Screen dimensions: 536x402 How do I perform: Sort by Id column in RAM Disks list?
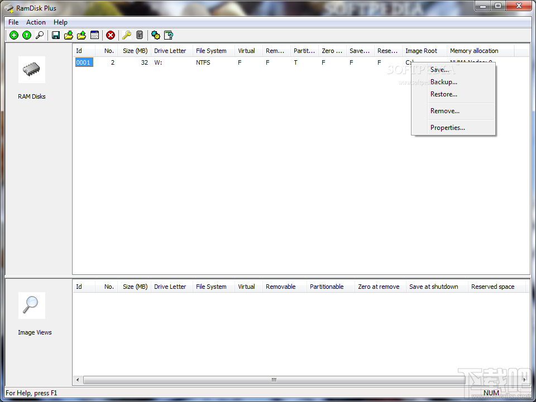point(84,51)
